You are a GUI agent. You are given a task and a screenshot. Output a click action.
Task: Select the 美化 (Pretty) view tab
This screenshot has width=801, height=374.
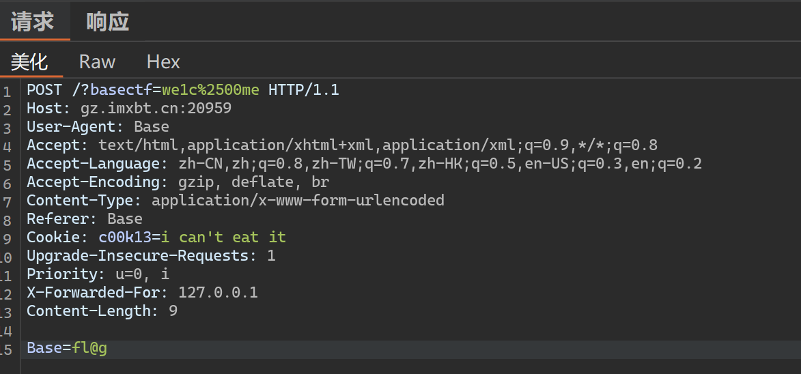(x=29, y=62)
